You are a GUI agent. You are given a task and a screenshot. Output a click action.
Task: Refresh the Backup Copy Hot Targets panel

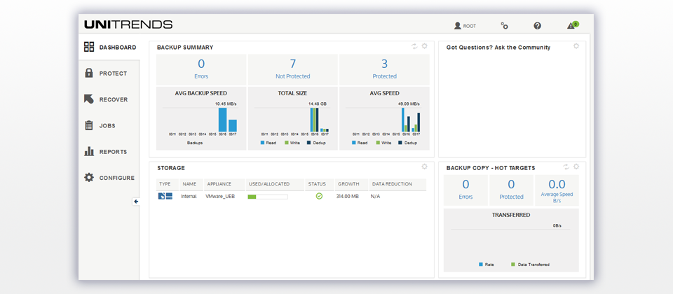pos(566,167)
